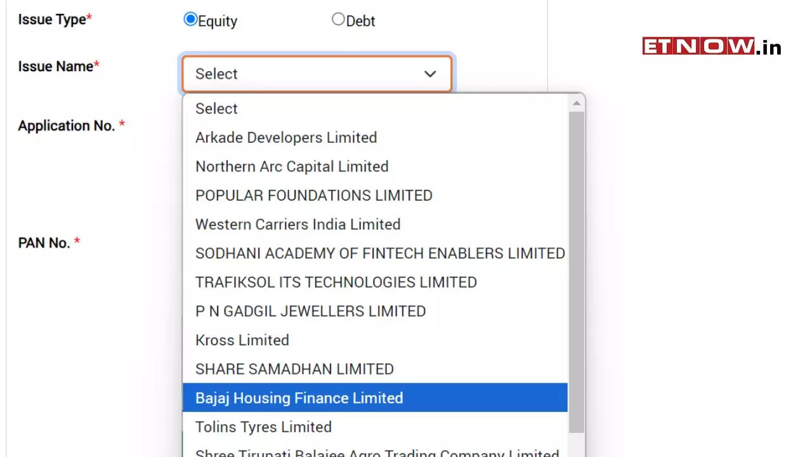The image size is (812, 457).
Task: Click the chevron arrow in Issue Name box
Action: pos(430,74)
